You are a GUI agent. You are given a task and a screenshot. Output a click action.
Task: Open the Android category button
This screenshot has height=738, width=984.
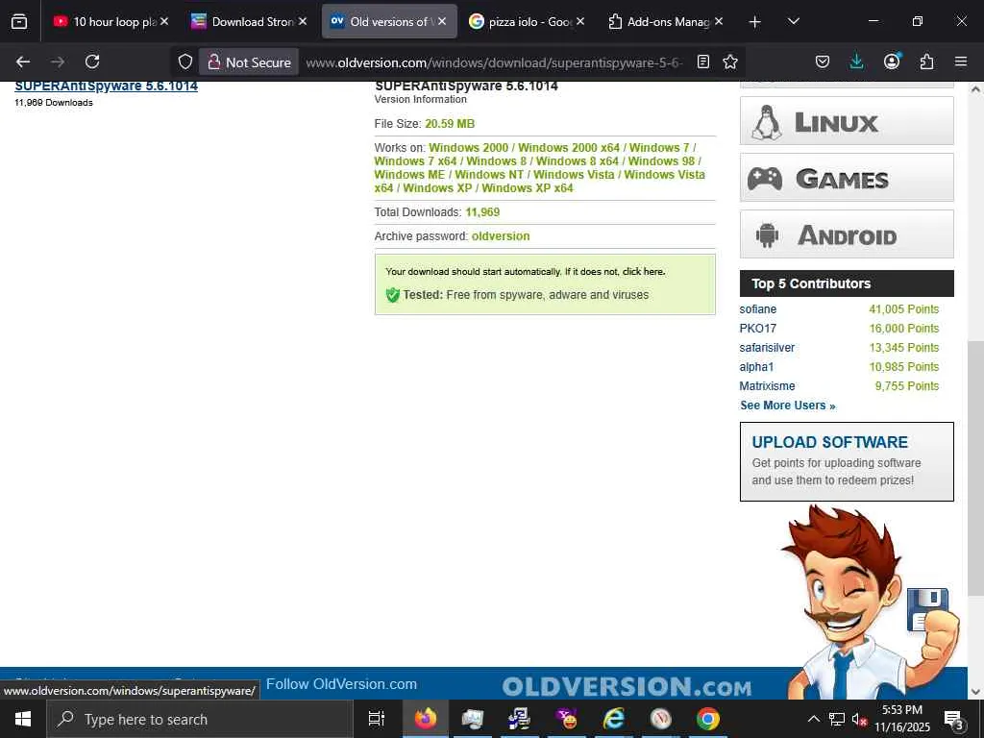click(847, 234)
